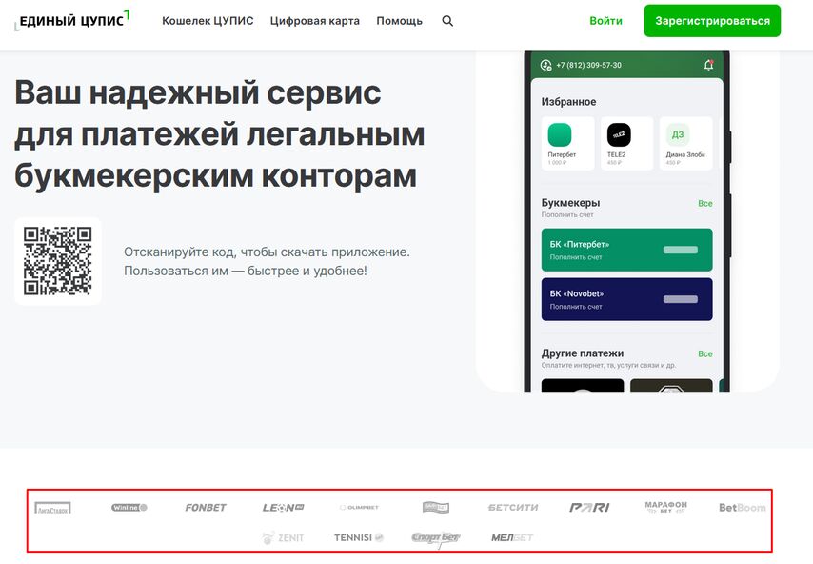Open the Кошелек ЦУПИС menu item
The image size is (813, 564).
(x=208, y=21)
